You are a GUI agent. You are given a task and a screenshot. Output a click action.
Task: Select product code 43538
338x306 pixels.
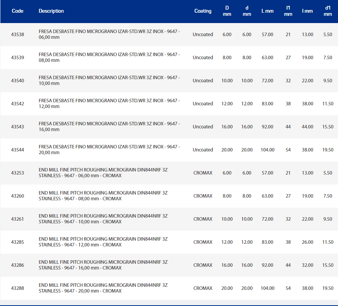(x=17, y=35)
